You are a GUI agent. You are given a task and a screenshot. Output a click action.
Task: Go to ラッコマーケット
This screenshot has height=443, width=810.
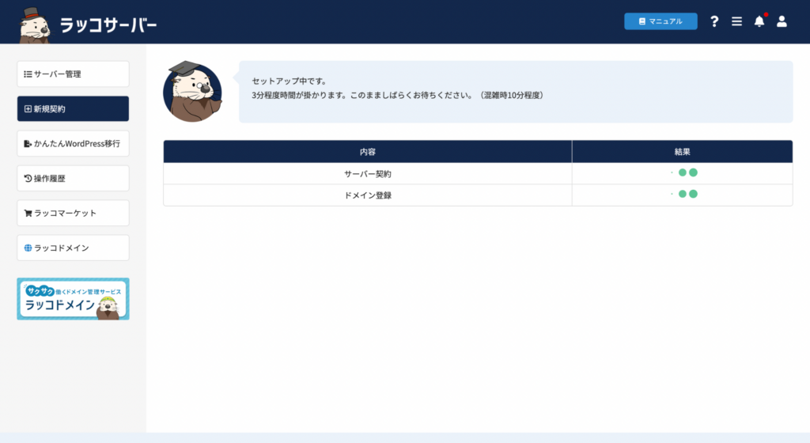coord(73,213)
